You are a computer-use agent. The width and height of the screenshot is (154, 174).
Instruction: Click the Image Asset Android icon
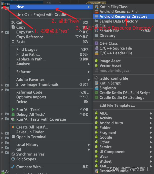point(96,61)
